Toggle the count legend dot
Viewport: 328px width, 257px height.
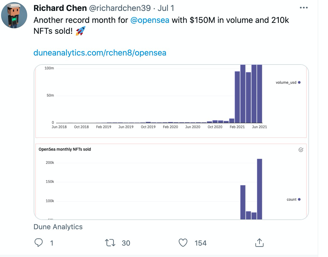tap(299, 199)
